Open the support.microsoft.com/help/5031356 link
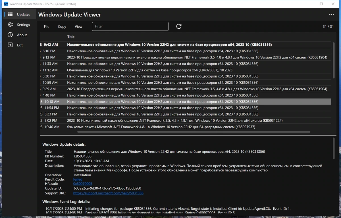This screenshot has width=341, height=218. pyautogui.click(x=108, y=193)
